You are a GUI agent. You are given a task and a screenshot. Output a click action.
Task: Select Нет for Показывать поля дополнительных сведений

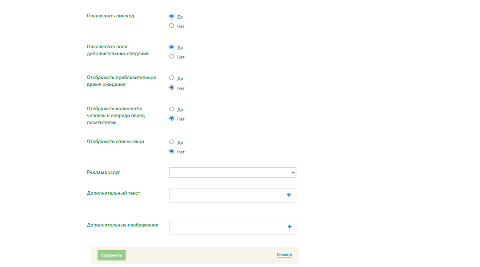coord(171,56)
